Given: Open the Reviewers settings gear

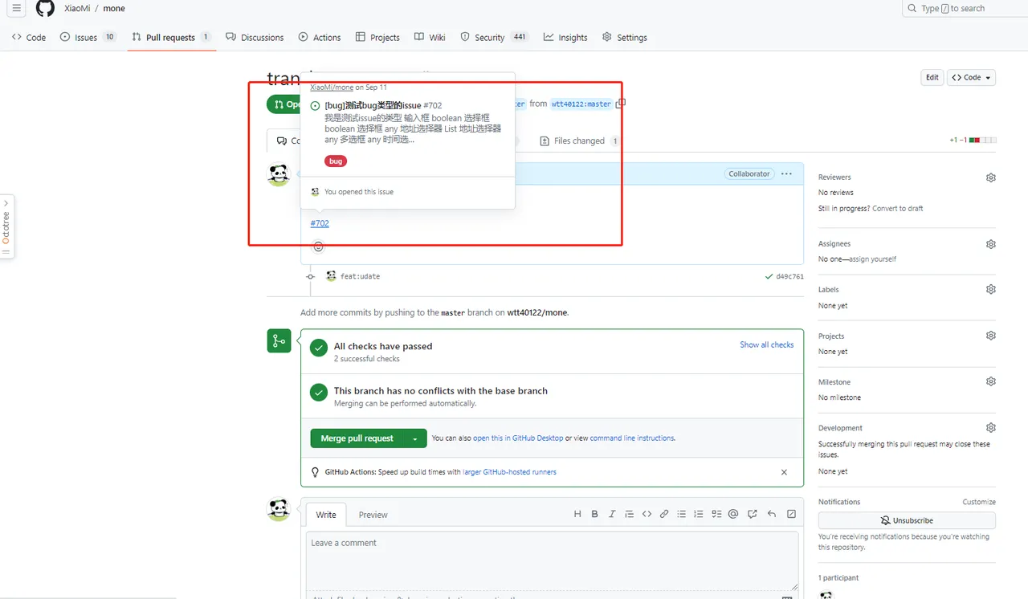Looking at the screenshot, I should point(991,177).
